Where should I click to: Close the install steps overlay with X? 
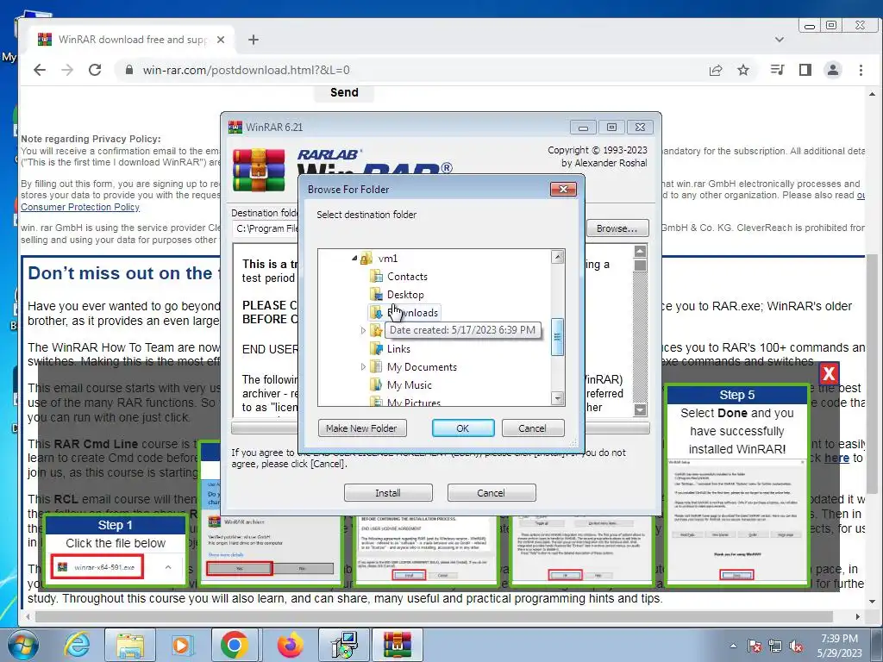[829, 373]
